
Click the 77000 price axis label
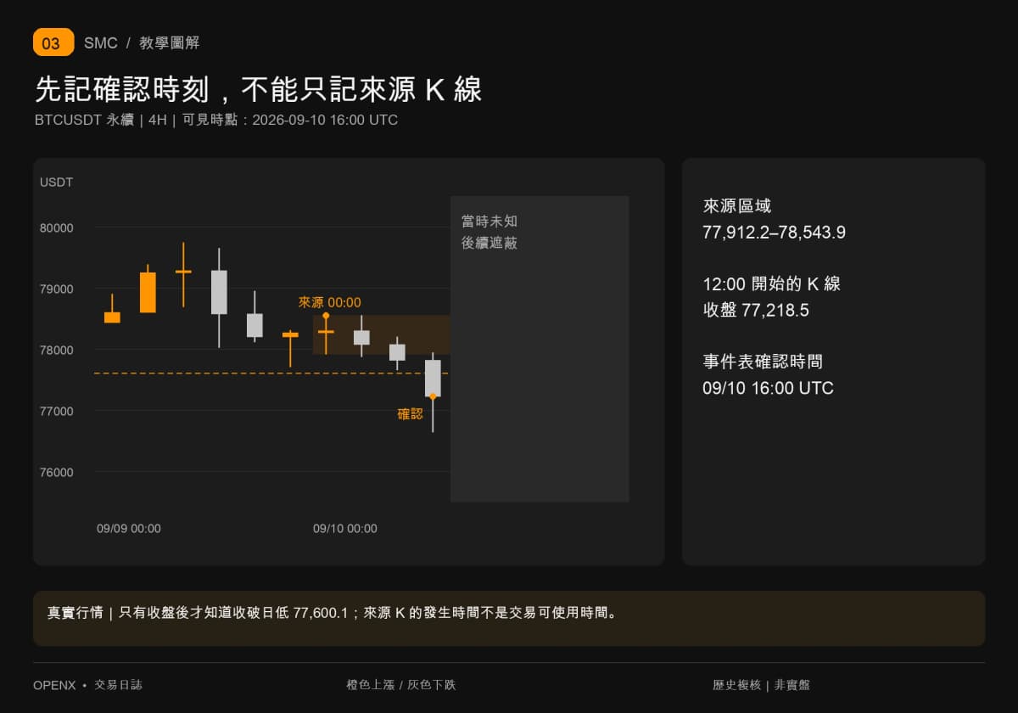pos(57,411)
